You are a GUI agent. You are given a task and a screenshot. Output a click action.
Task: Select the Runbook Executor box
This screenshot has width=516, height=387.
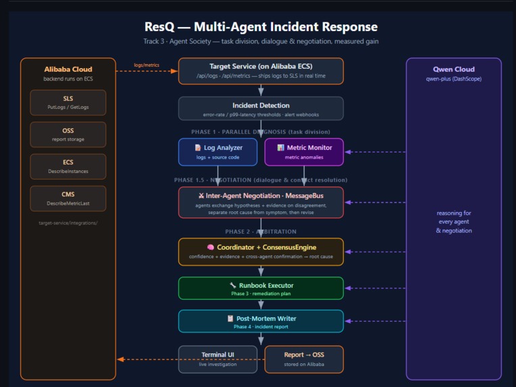coord(261,288)
